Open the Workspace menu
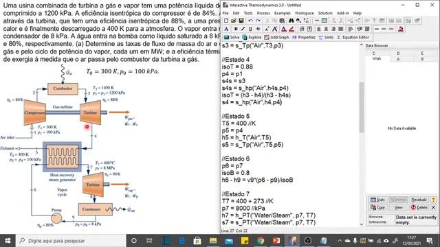The width and height of the screenshot is (440, 247). [x=304, y=13]
